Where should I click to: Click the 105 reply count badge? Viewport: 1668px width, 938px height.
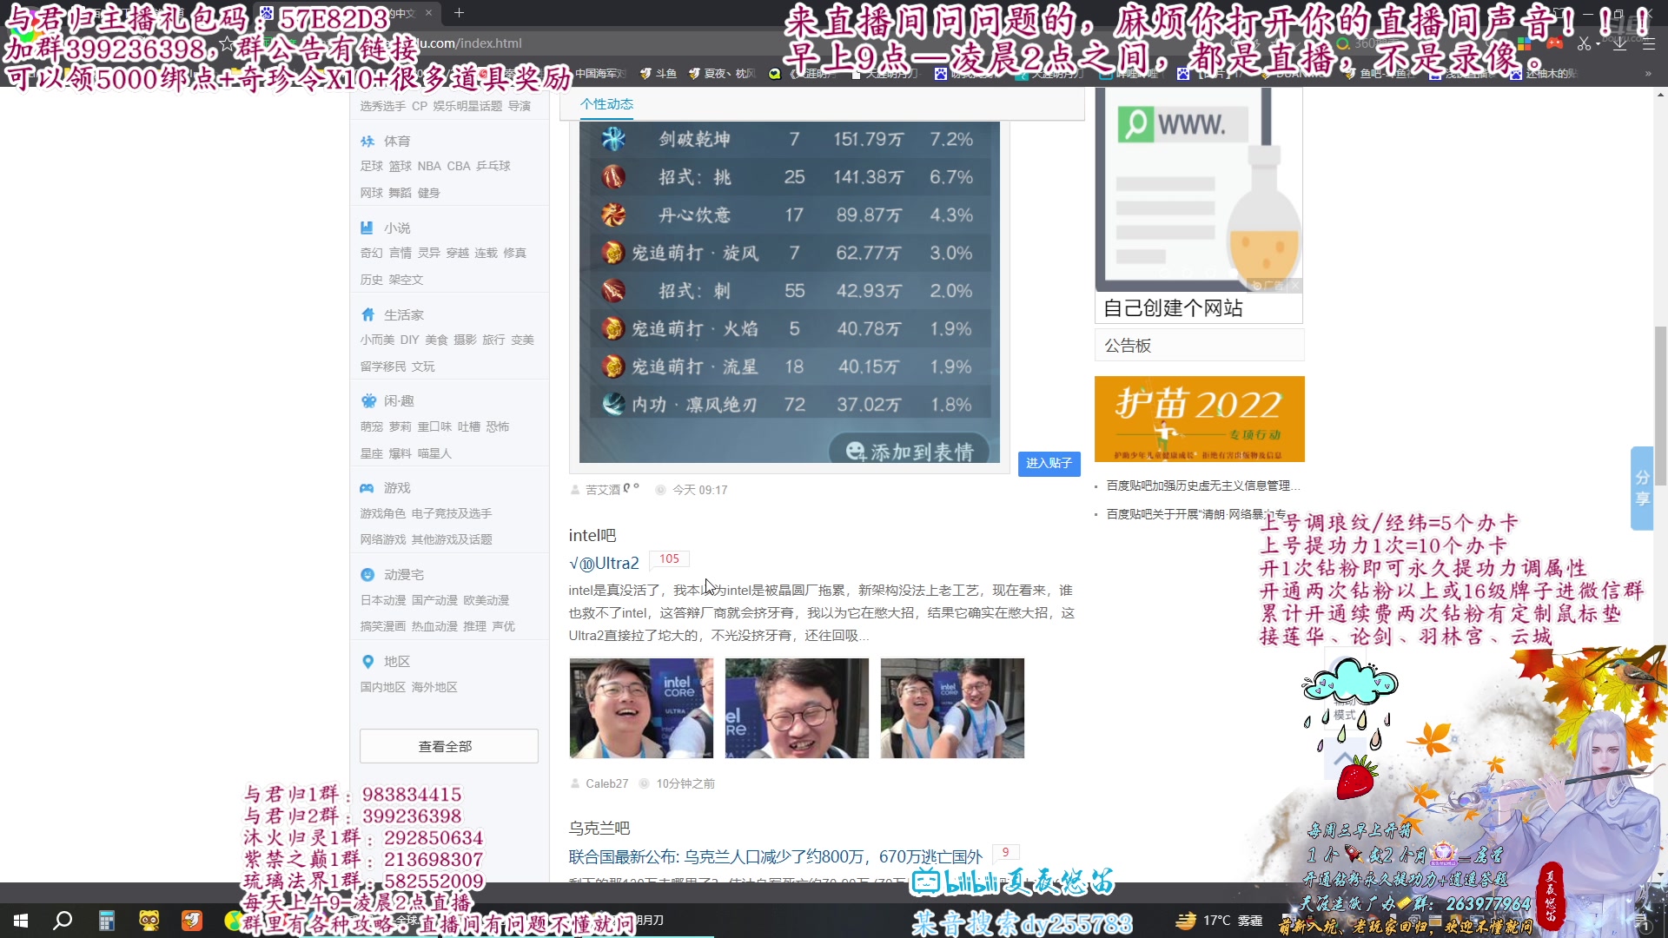click(669, 559)
